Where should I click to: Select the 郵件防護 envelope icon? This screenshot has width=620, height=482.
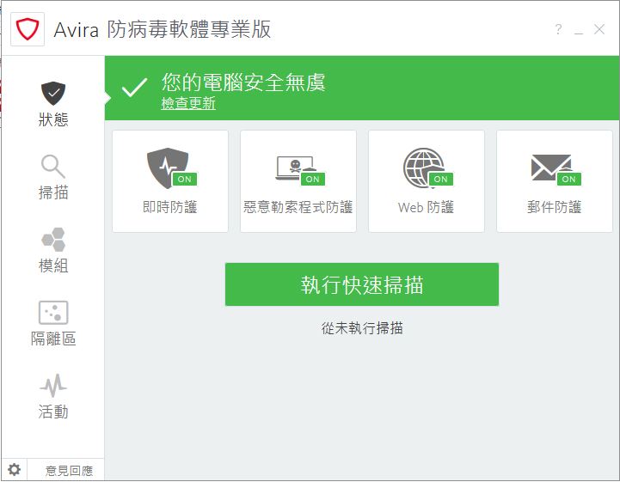[549, 167]
